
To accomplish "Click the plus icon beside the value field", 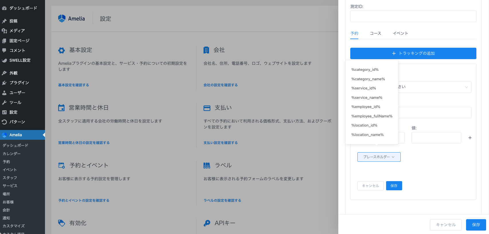I will pos(470,138).
